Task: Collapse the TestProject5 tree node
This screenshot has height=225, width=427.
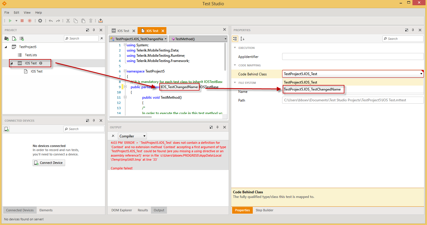Action: 6,47
